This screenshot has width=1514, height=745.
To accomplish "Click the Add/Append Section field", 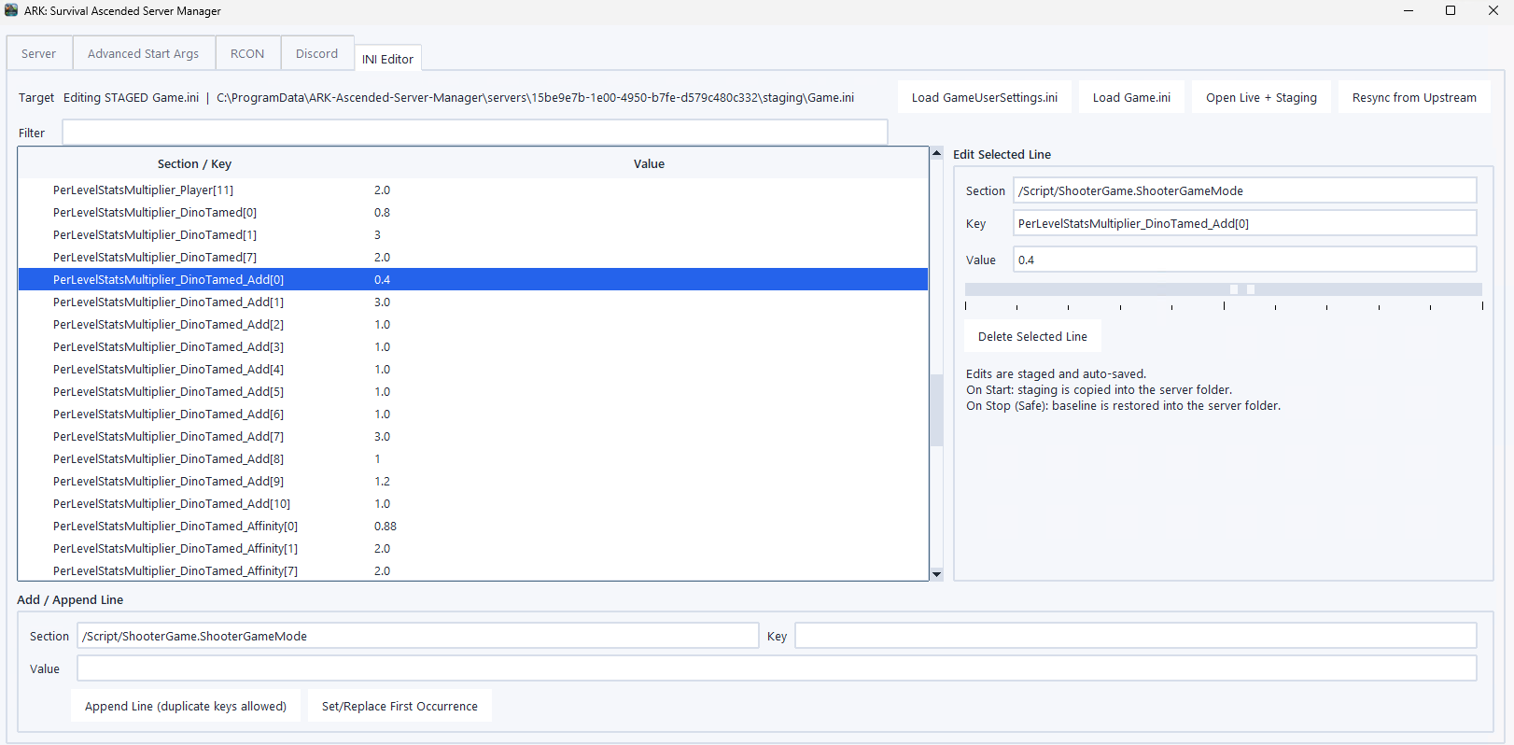I will tap(418, 636).
